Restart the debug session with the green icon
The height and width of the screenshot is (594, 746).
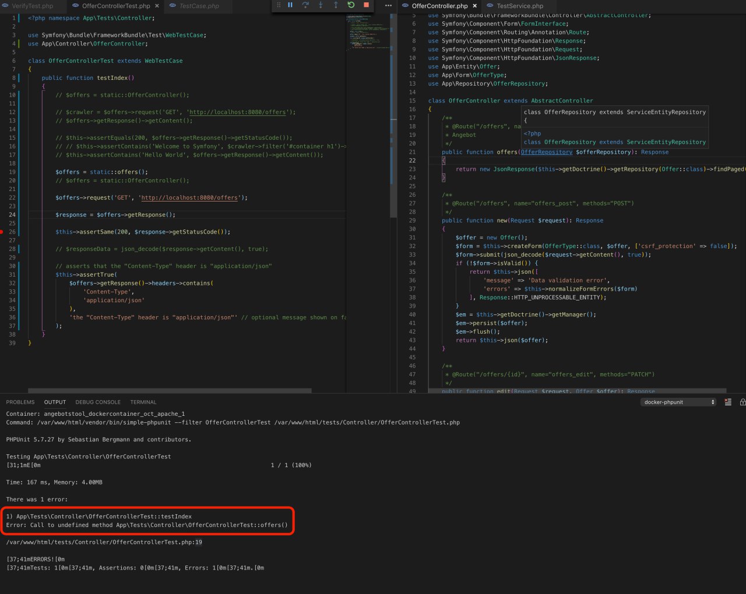(x=351, y=5)
